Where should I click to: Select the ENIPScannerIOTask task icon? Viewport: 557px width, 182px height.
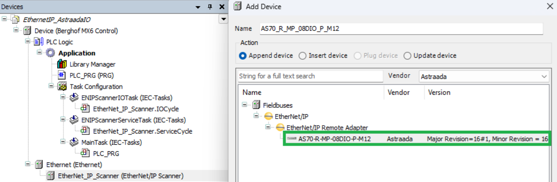[74, 98]
